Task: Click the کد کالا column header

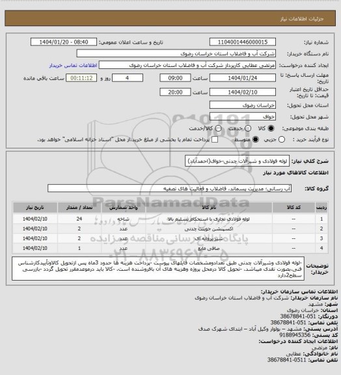Action: (293, 208)
